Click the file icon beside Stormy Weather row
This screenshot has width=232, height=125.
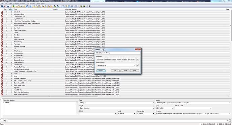coord(2,26)
